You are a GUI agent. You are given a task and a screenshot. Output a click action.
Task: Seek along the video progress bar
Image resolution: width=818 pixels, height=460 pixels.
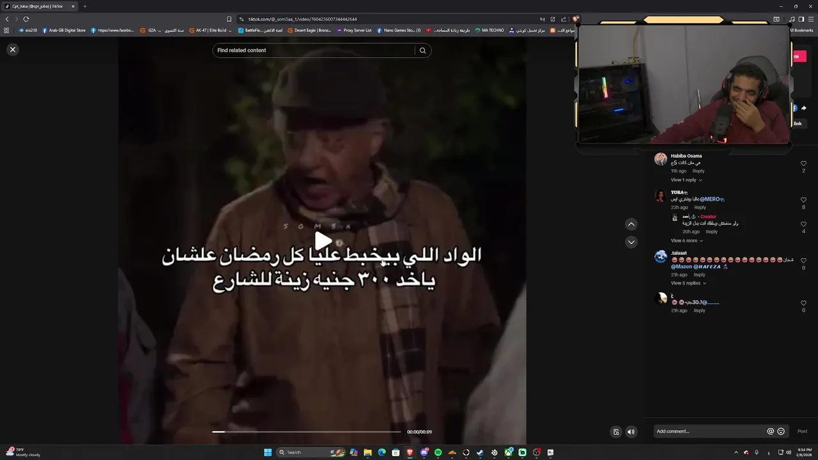[307, 432]
